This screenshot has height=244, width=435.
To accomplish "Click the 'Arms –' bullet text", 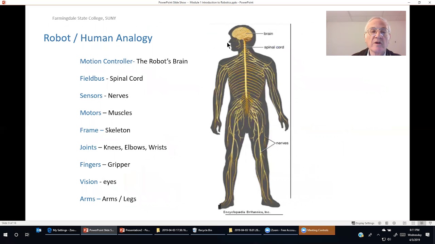I will click(x=90, y=199).
